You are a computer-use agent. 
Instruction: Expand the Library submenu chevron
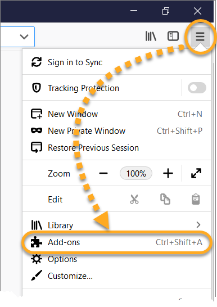[x=198, y=225]
